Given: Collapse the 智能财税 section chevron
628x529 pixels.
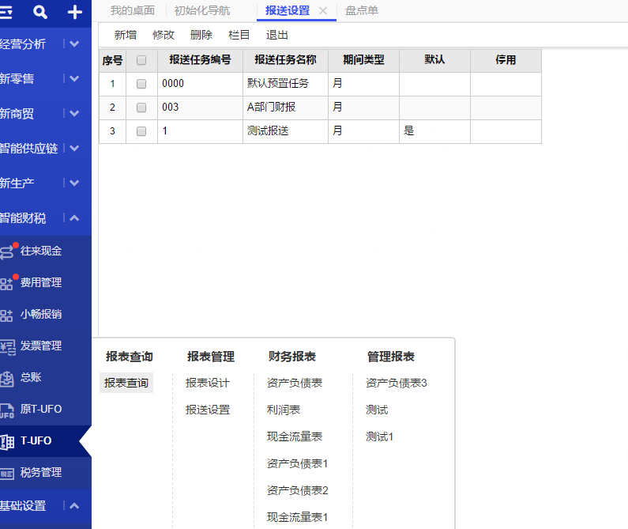Looking at the screenshot, I should coord(74,217).
